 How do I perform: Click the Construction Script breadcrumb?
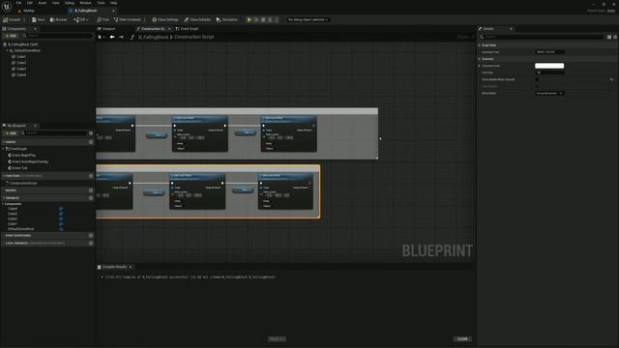click(194, 37)
